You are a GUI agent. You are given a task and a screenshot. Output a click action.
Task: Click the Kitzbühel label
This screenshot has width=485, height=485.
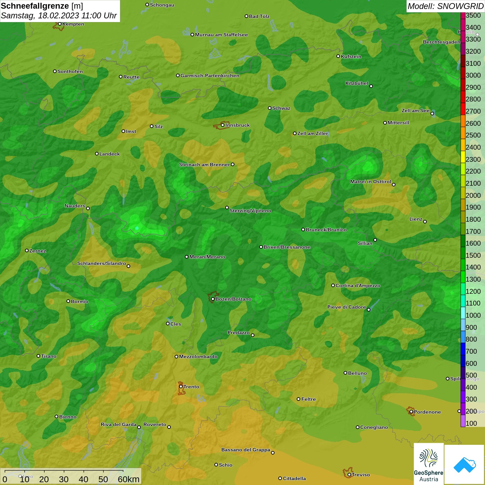pos(357,83)
